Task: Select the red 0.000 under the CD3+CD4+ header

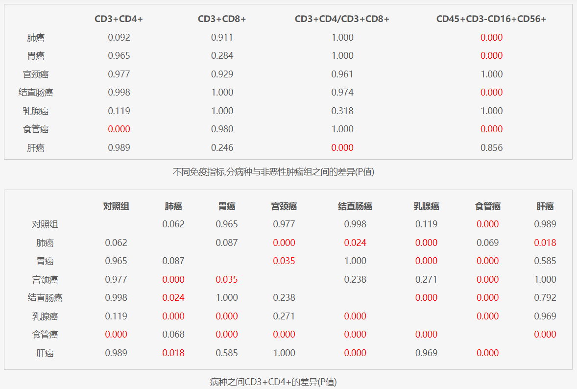Action: pos(119,129)
